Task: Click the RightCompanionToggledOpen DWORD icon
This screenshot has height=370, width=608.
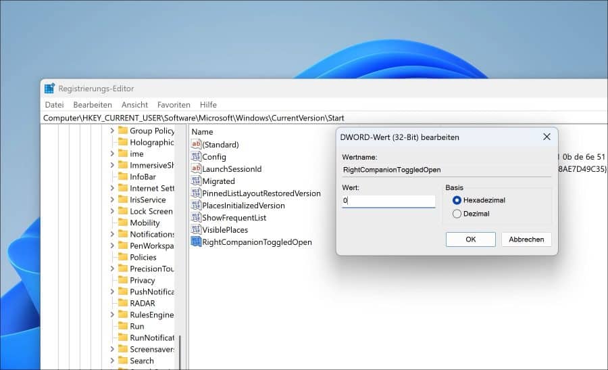Action: pyautogui.click(x=197, y=241)
